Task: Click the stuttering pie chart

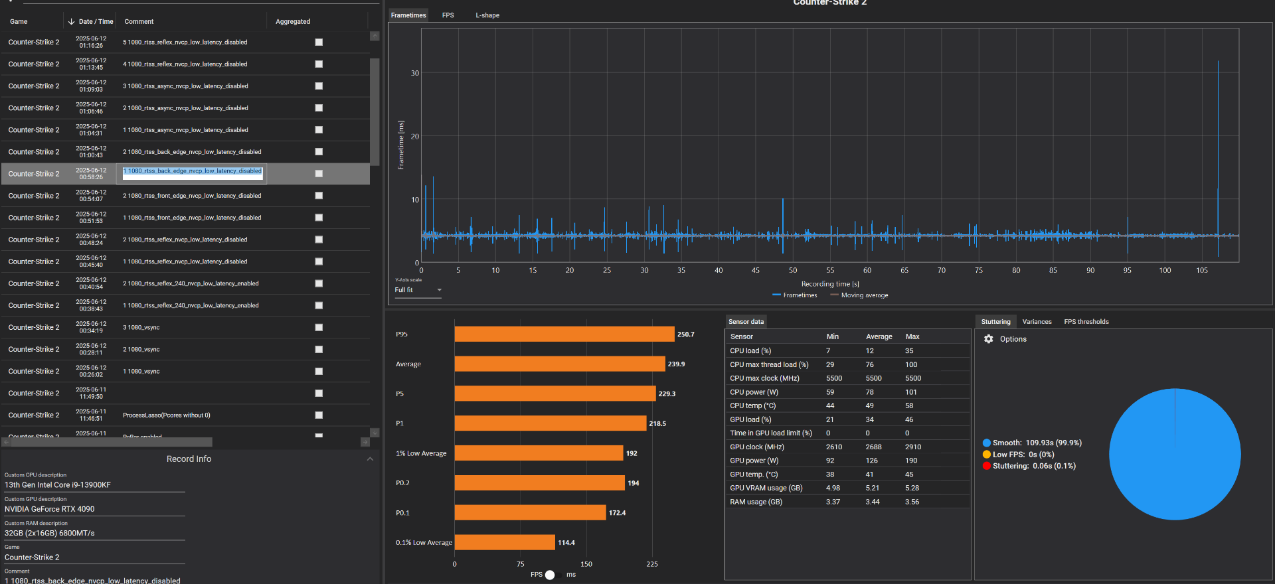Action: [1175, 455]
